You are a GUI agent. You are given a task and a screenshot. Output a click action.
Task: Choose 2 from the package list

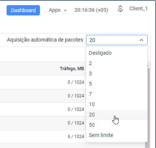coord(117,63)
